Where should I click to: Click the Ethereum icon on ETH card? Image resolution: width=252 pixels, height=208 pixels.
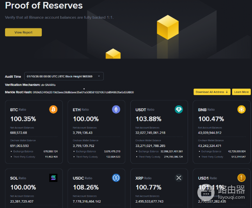pos(116,110)
